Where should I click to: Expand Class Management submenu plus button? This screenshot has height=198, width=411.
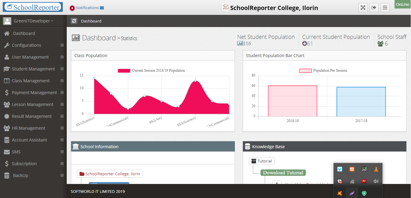62,81
